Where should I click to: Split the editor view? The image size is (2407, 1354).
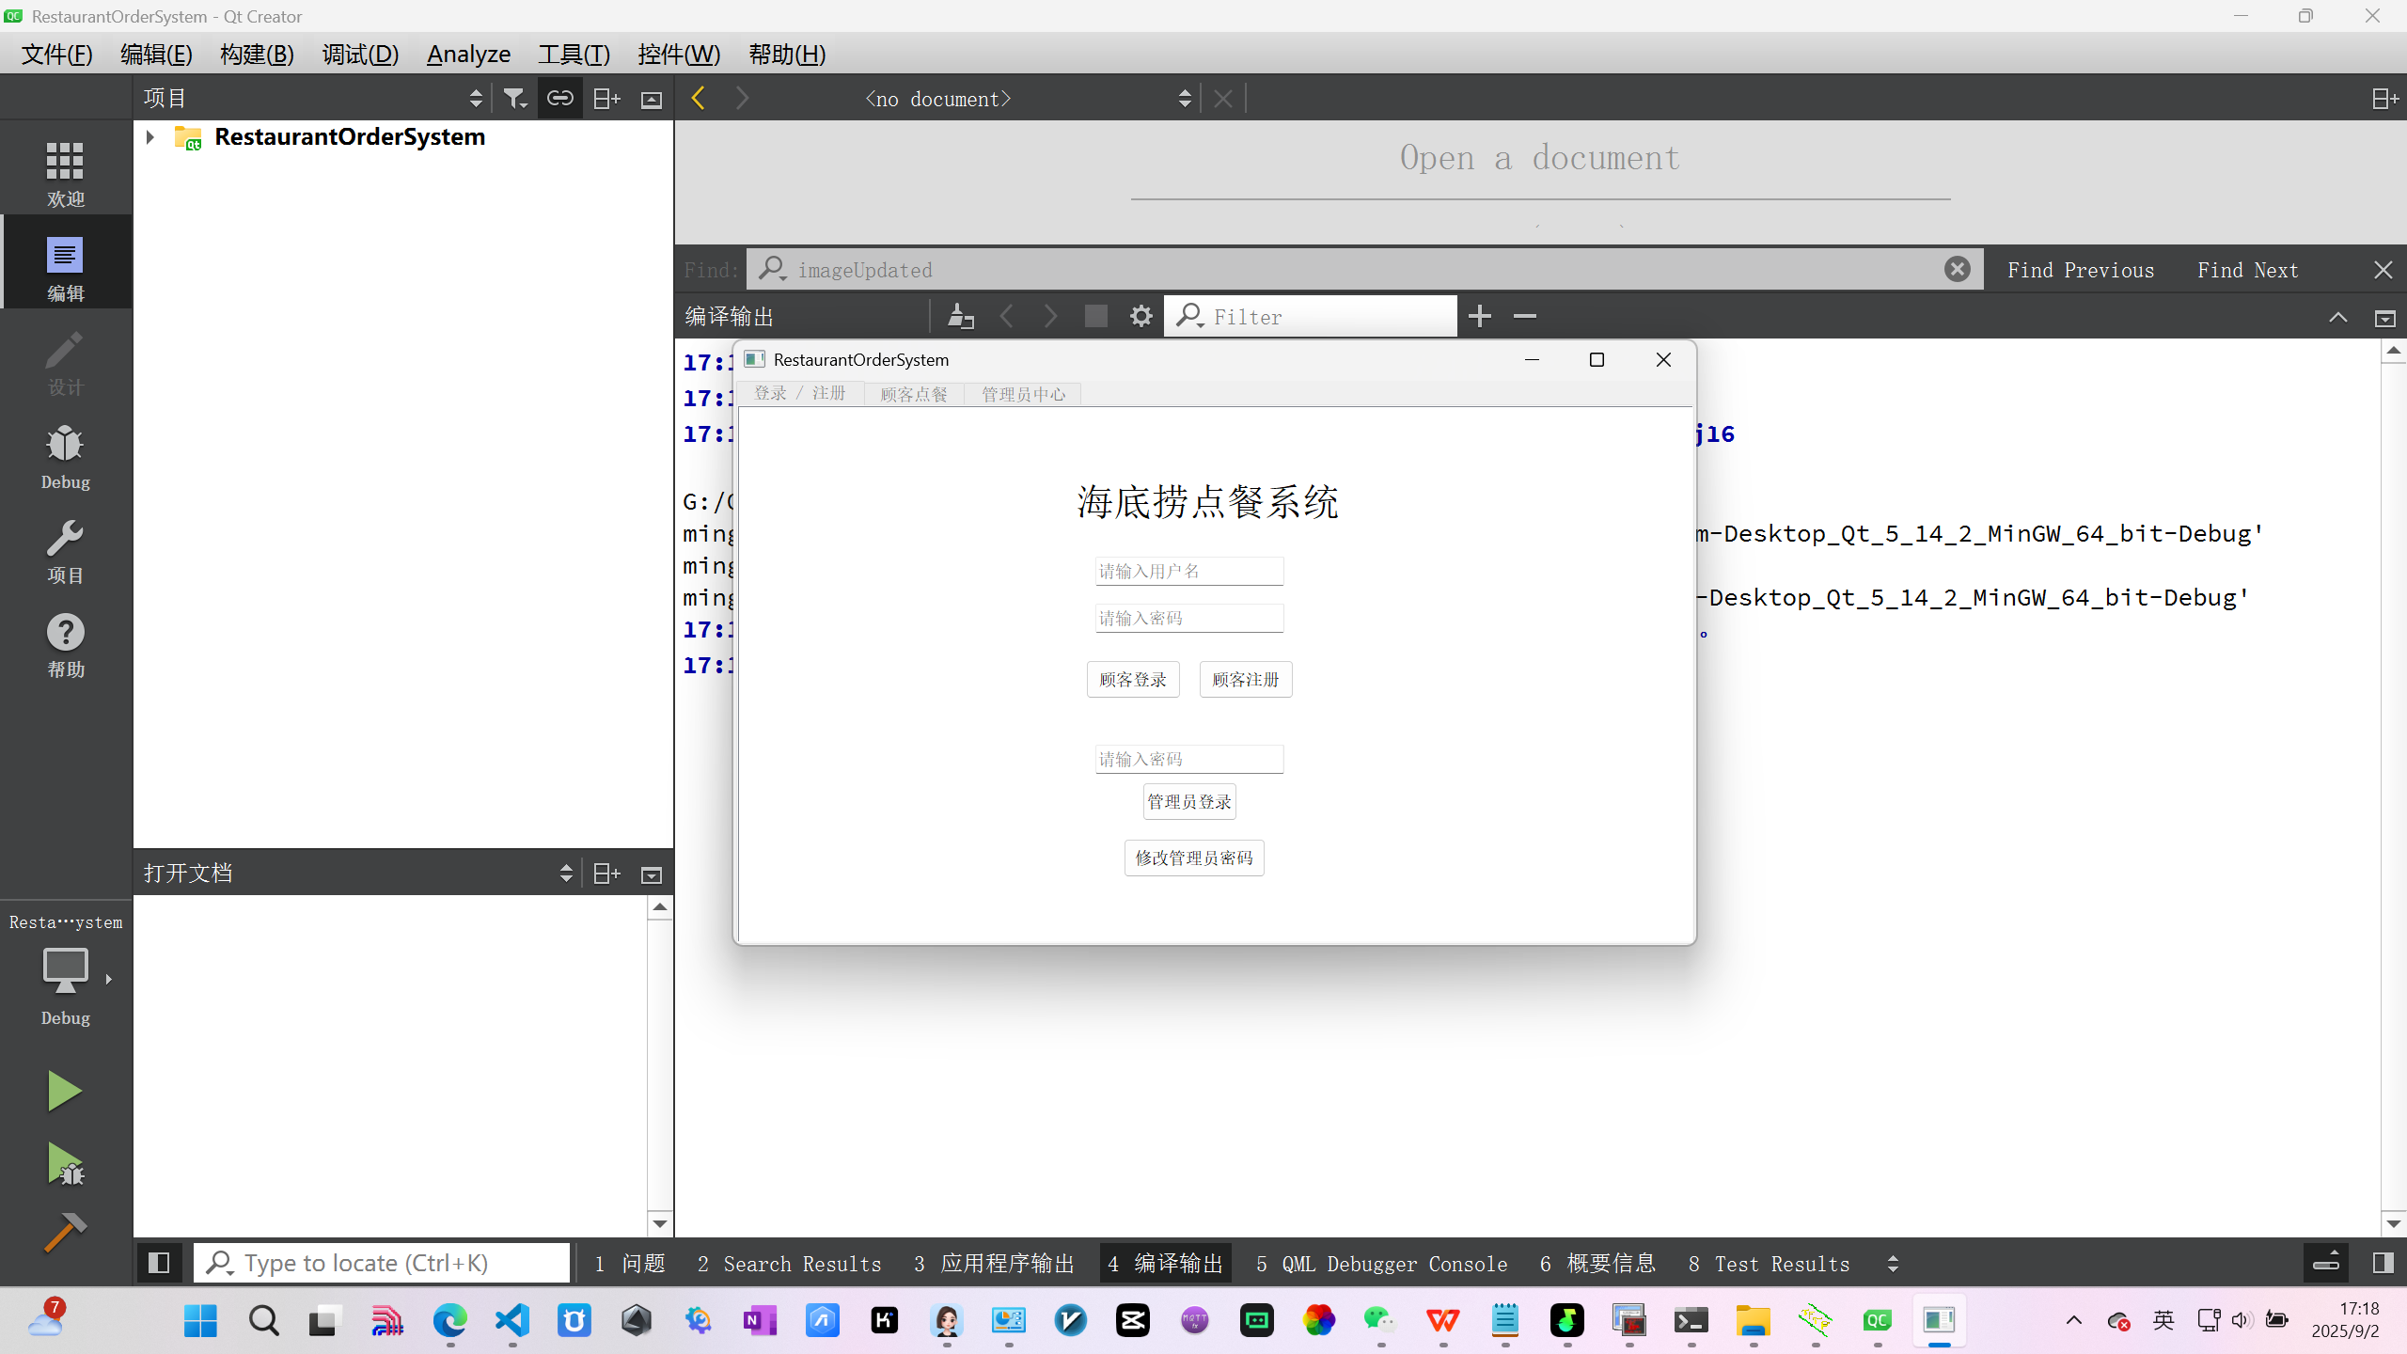(2384, 98)
